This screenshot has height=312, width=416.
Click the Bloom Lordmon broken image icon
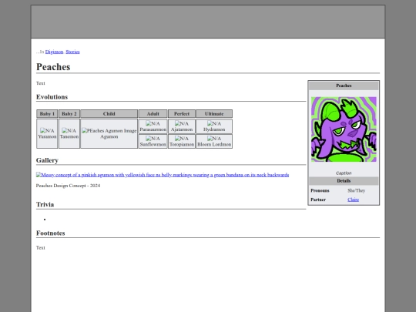click(214, 139)
